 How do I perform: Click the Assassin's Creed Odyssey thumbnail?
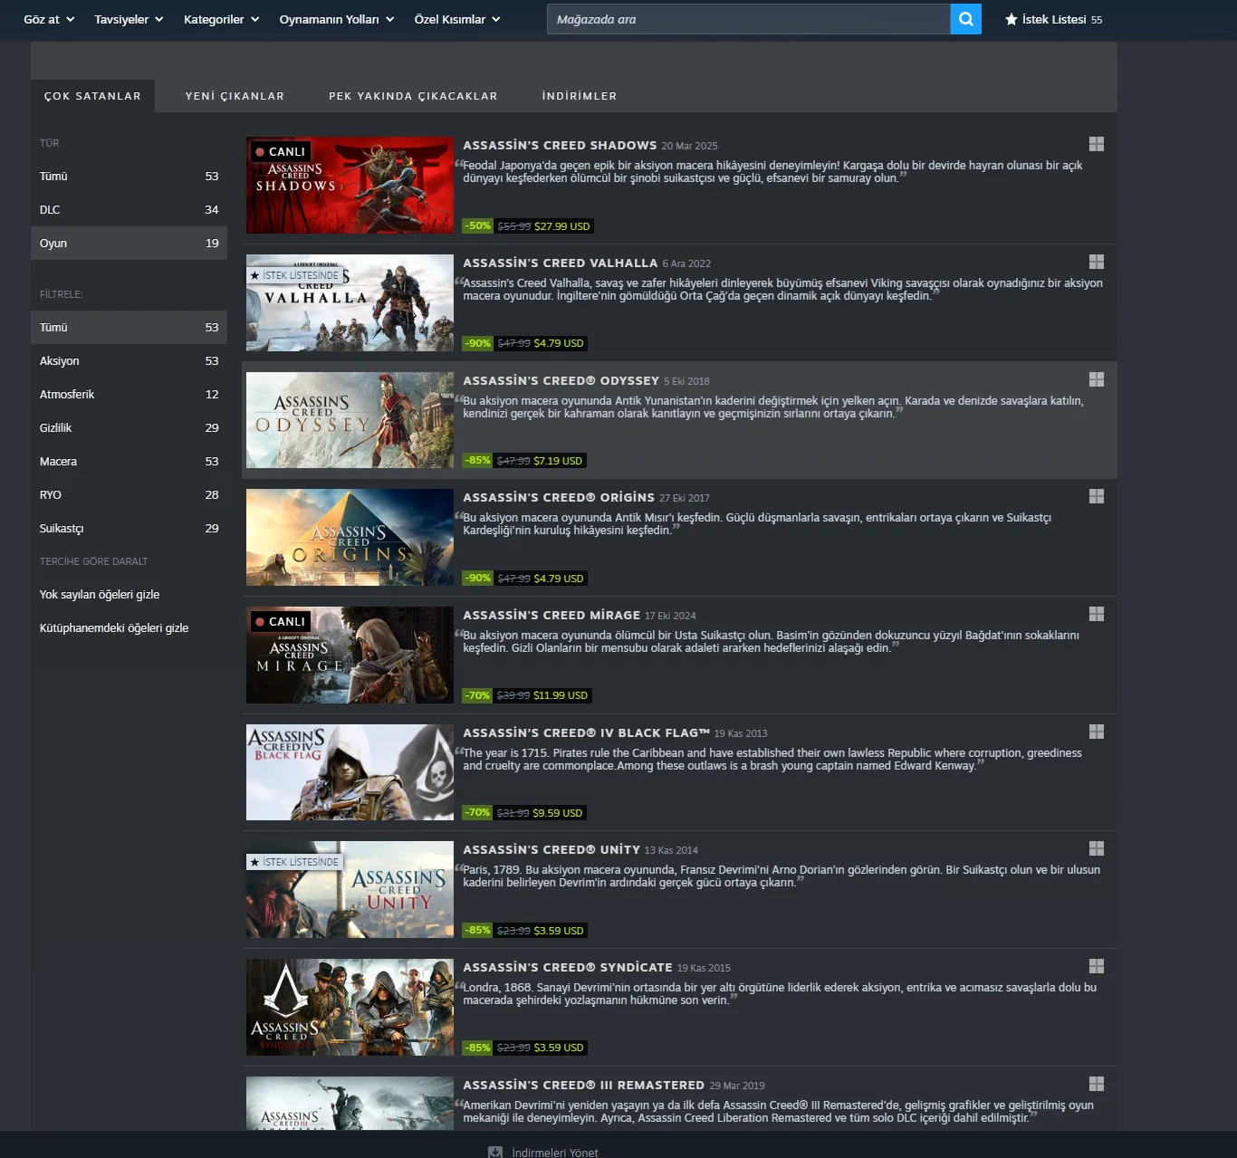(350, 420)
